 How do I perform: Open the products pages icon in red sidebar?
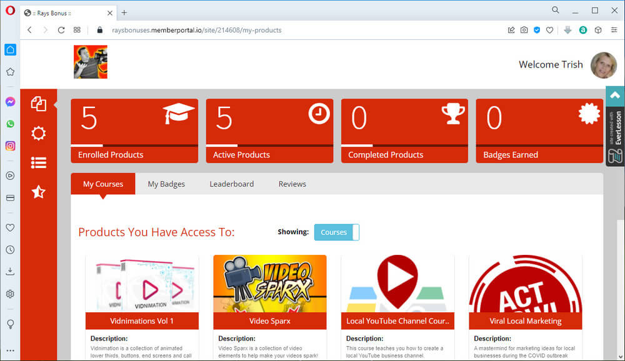(x=39, y=104)
